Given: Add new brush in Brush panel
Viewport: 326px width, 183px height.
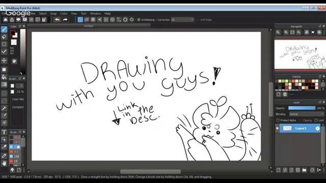Looking at the screenshot, I should [x=19, y=170].
